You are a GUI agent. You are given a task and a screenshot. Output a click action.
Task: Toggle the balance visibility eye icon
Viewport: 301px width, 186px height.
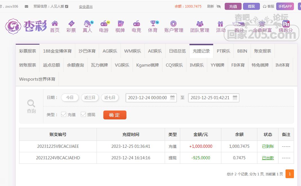point(218,6)
